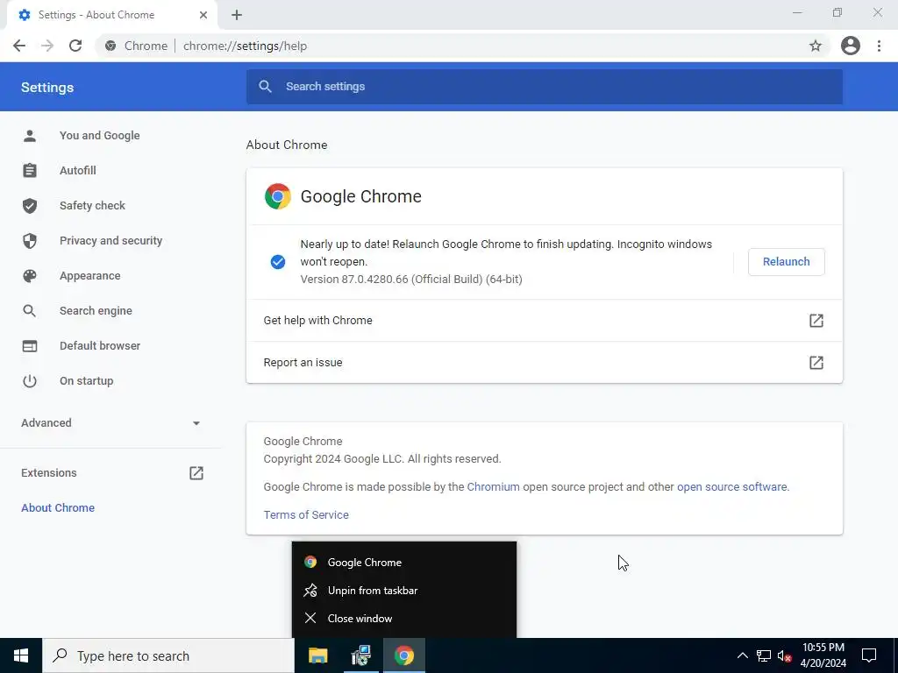Image resolution: width=898 pixels, height=673 pixels.
Task: Click the taskbar search box
Action: [168, 655]
